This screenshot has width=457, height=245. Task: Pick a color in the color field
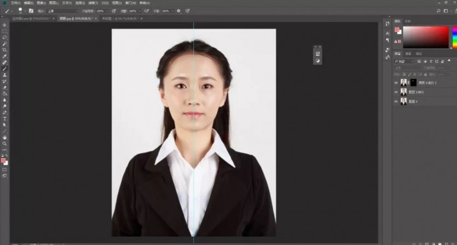coord(426,37)
